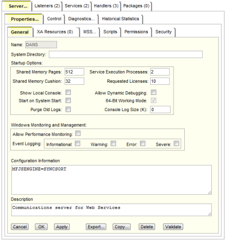
Task: Enable Allow Performance Monitoring checkbox
Action: 78,133
